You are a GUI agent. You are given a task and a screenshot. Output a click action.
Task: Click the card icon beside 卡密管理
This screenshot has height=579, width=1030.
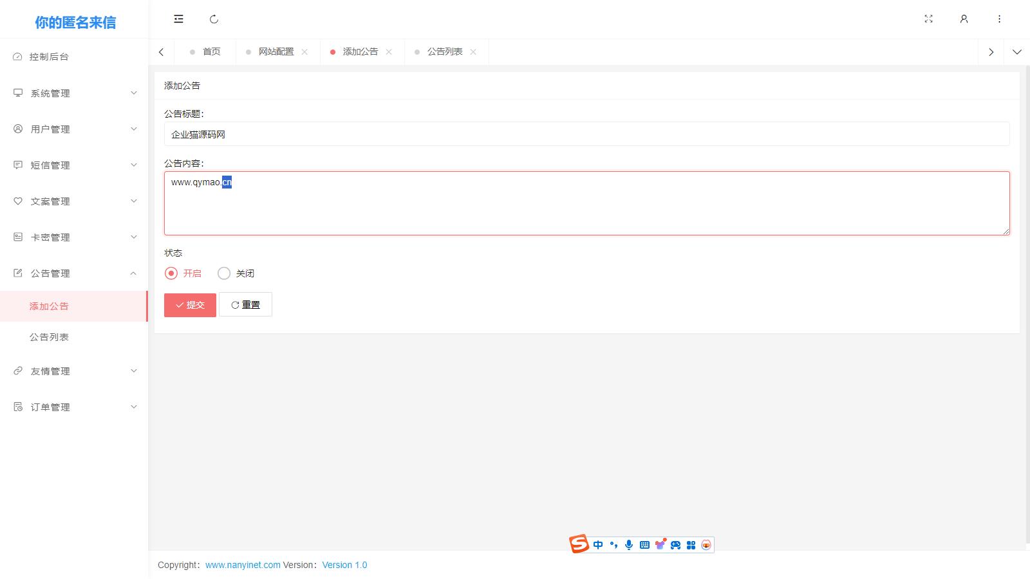pyautogui.click(x=18, y=237)
